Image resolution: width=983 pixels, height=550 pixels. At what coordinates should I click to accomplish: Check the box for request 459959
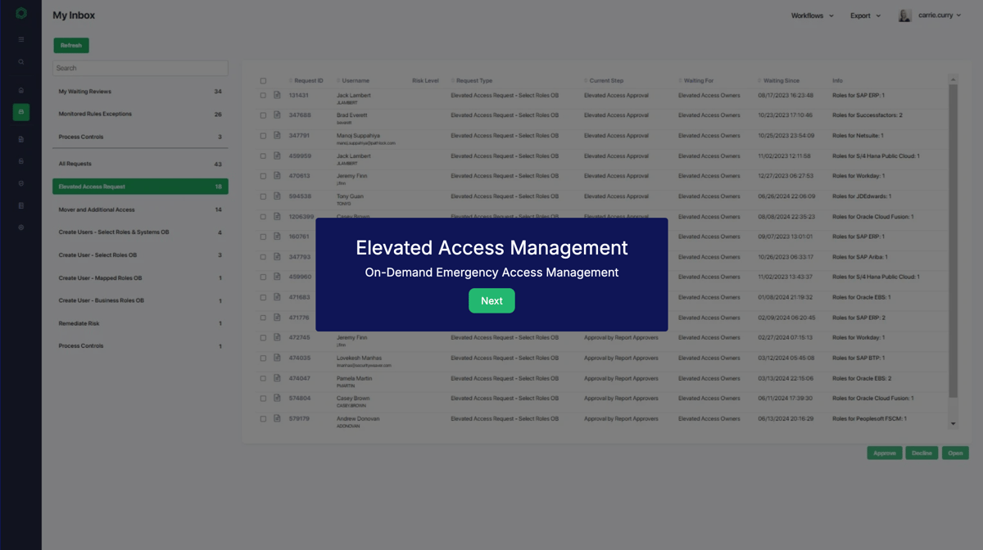coord(263,156)
